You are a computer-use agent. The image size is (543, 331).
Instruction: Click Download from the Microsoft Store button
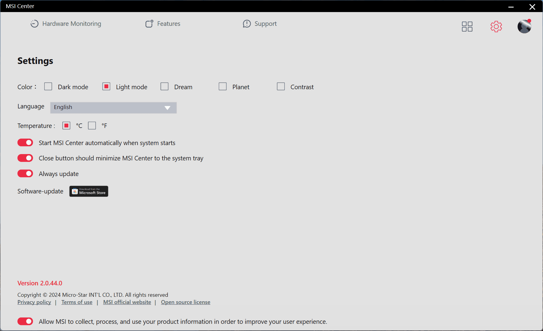coord(89,191)
